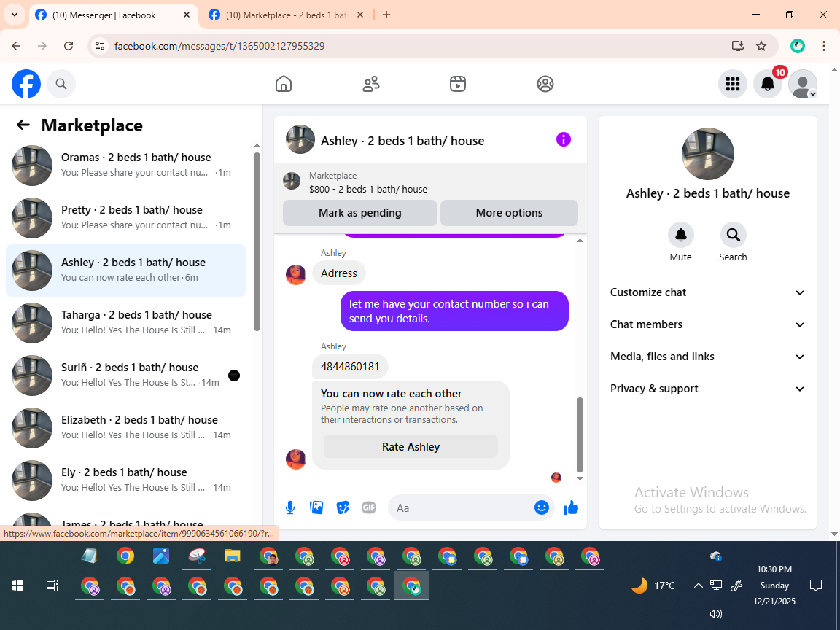Screen dimensions: 840x630
Task: Click the More options button
Action: tap(509, 213)
